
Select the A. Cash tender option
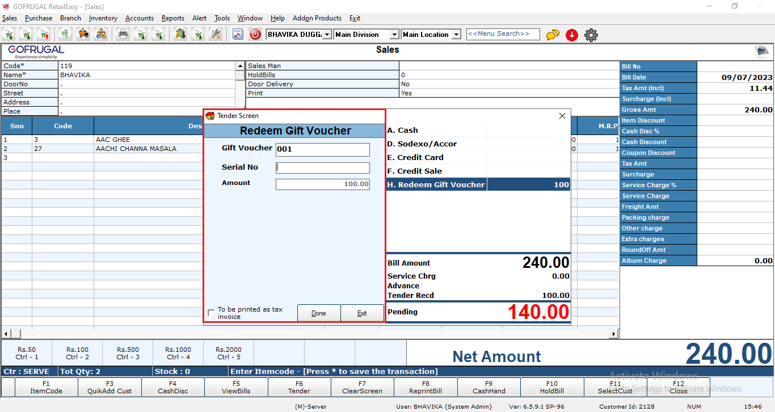478,130
